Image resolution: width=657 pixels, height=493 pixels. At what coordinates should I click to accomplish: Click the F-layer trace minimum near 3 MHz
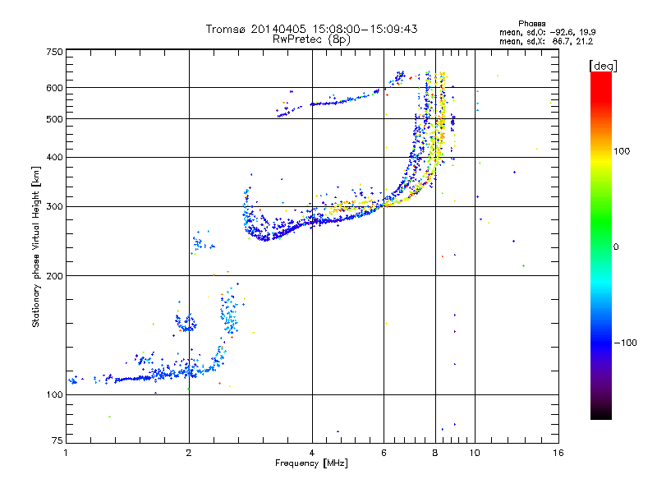(x=264, y=238)
